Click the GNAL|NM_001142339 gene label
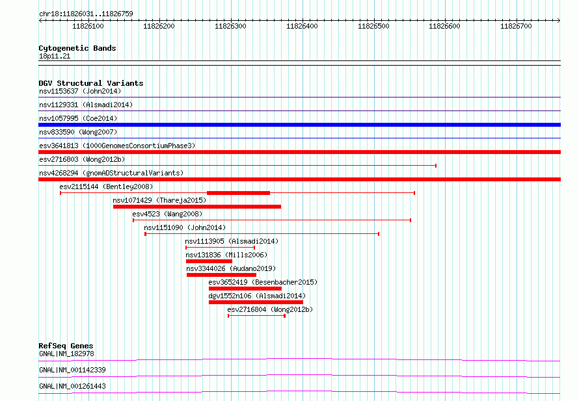Image resolution: width=579 pixels, height=401 pixels. [x=72, y=370]
